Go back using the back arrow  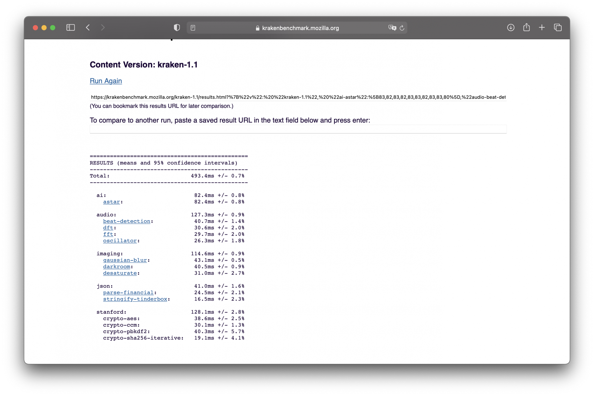coord(88,28)
